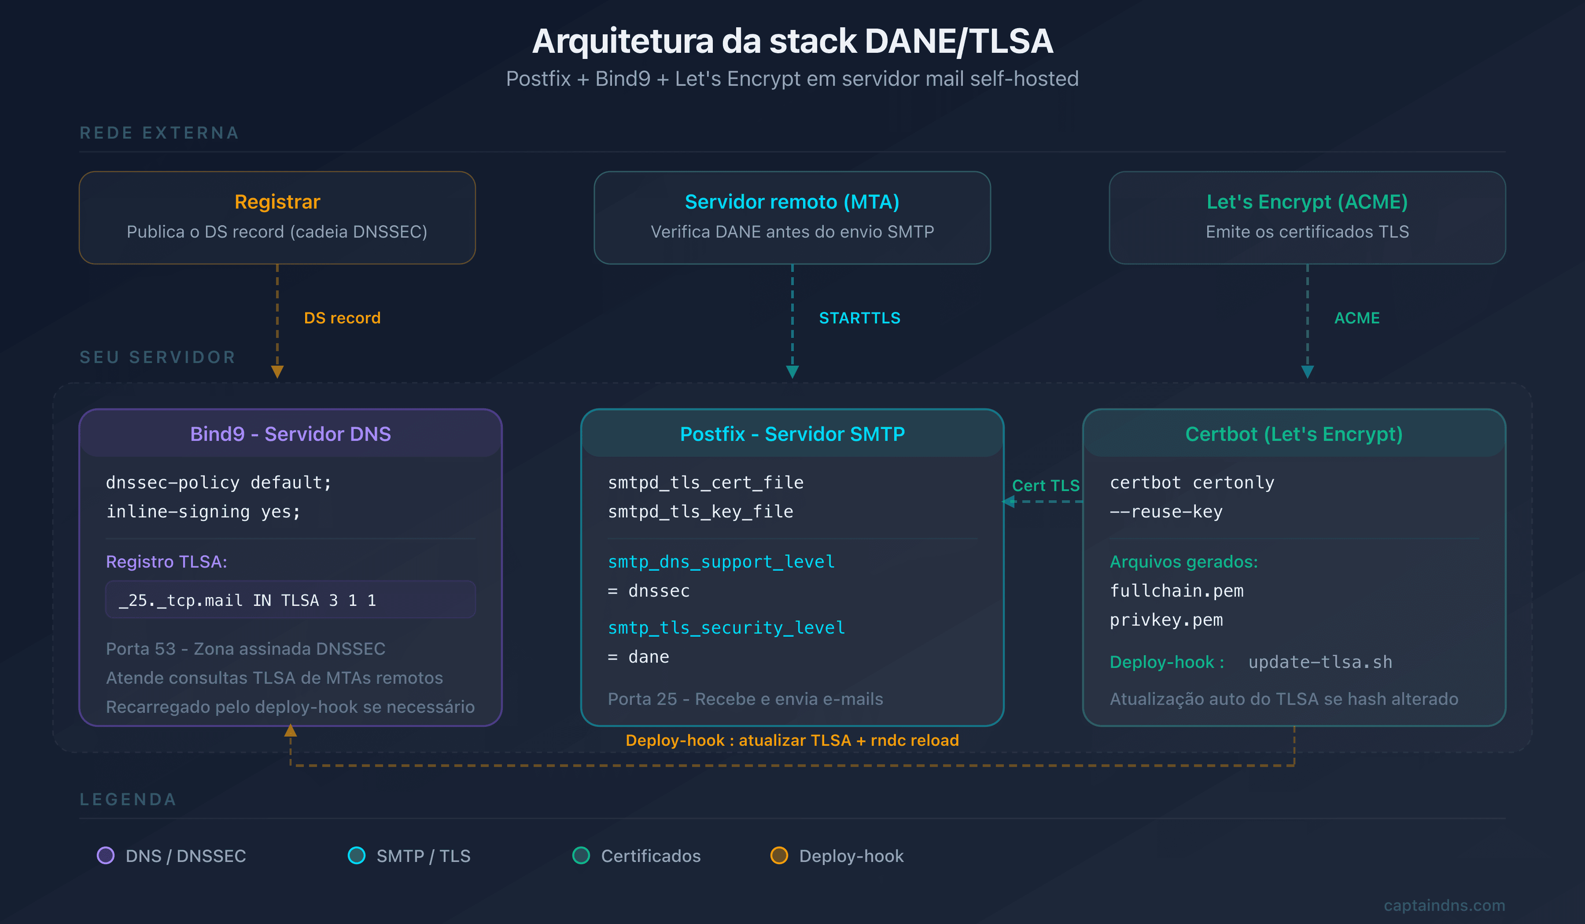
Task: Click the purple DNS / DNSSEC legend circle
Action: coord(106,855)
